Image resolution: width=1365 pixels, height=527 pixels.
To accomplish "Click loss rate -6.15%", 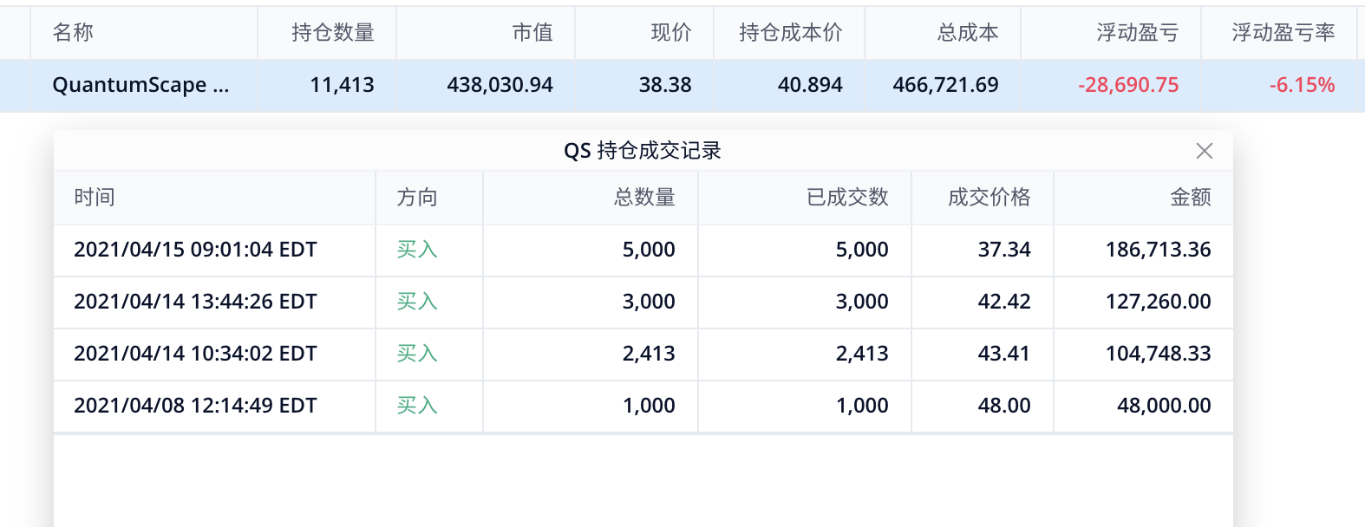I will click(1302, 85).
